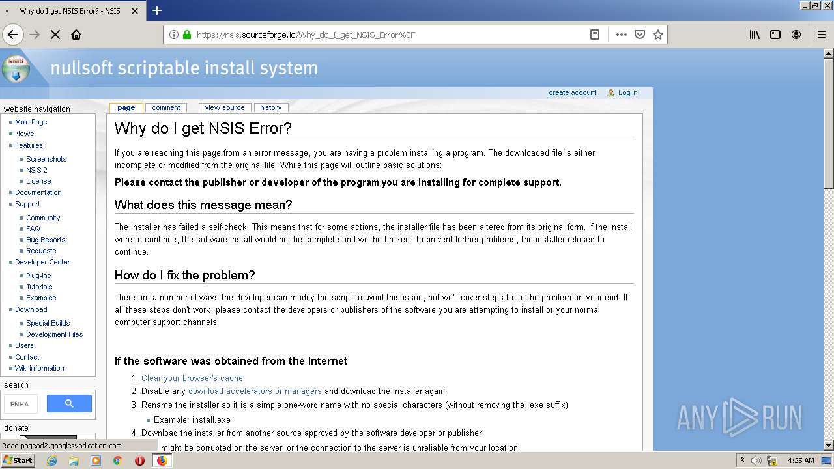Open the Firefox home page

(x=76, y=35)
